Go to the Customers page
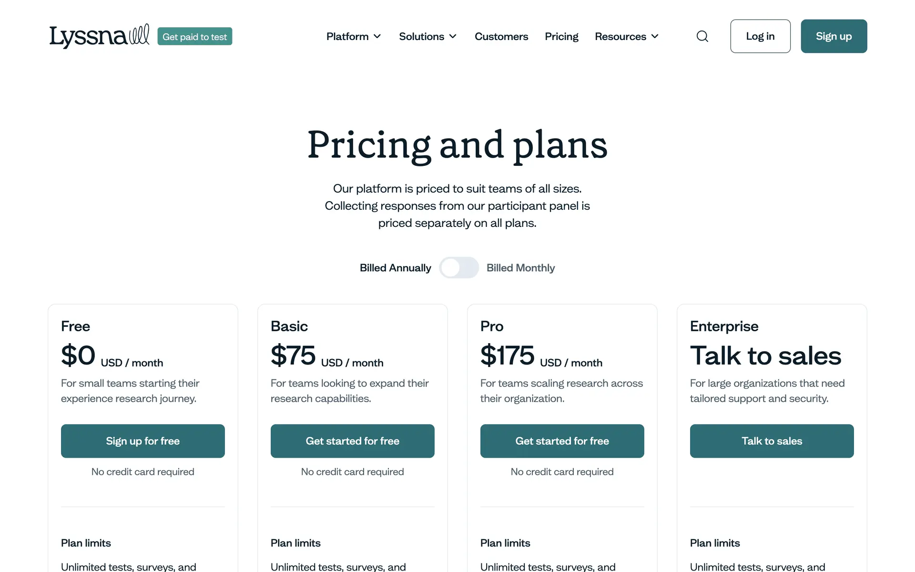915x572 pixels. pos(501,36)
